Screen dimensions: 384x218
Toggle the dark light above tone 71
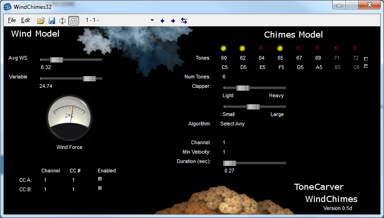pyautogui.click(x=336, y=48)
